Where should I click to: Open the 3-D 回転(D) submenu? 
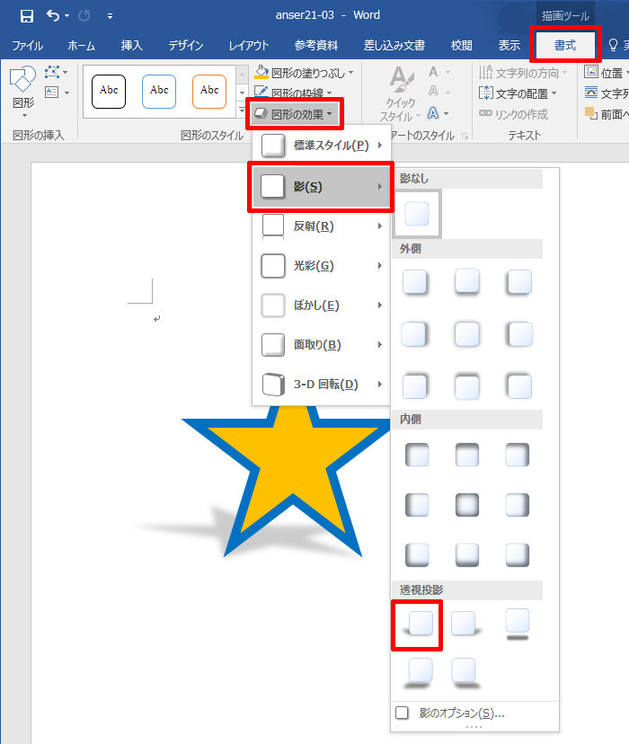[321, 384]
